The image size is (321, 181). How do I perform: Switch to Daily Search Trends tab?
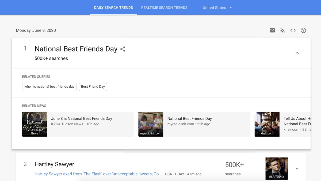coord(113,8)
